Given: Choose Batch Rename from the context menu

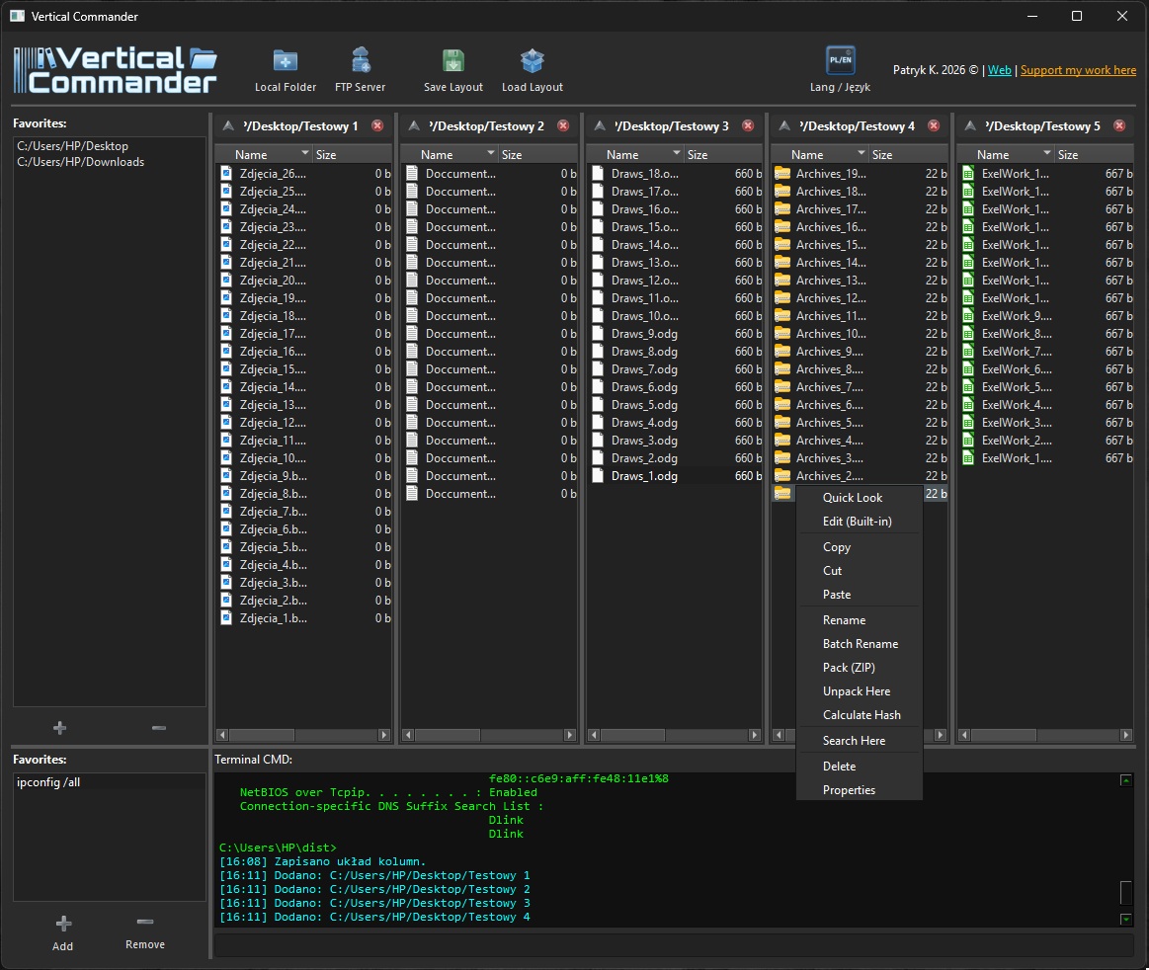Looking at the screenshot, I should [861, 644].
